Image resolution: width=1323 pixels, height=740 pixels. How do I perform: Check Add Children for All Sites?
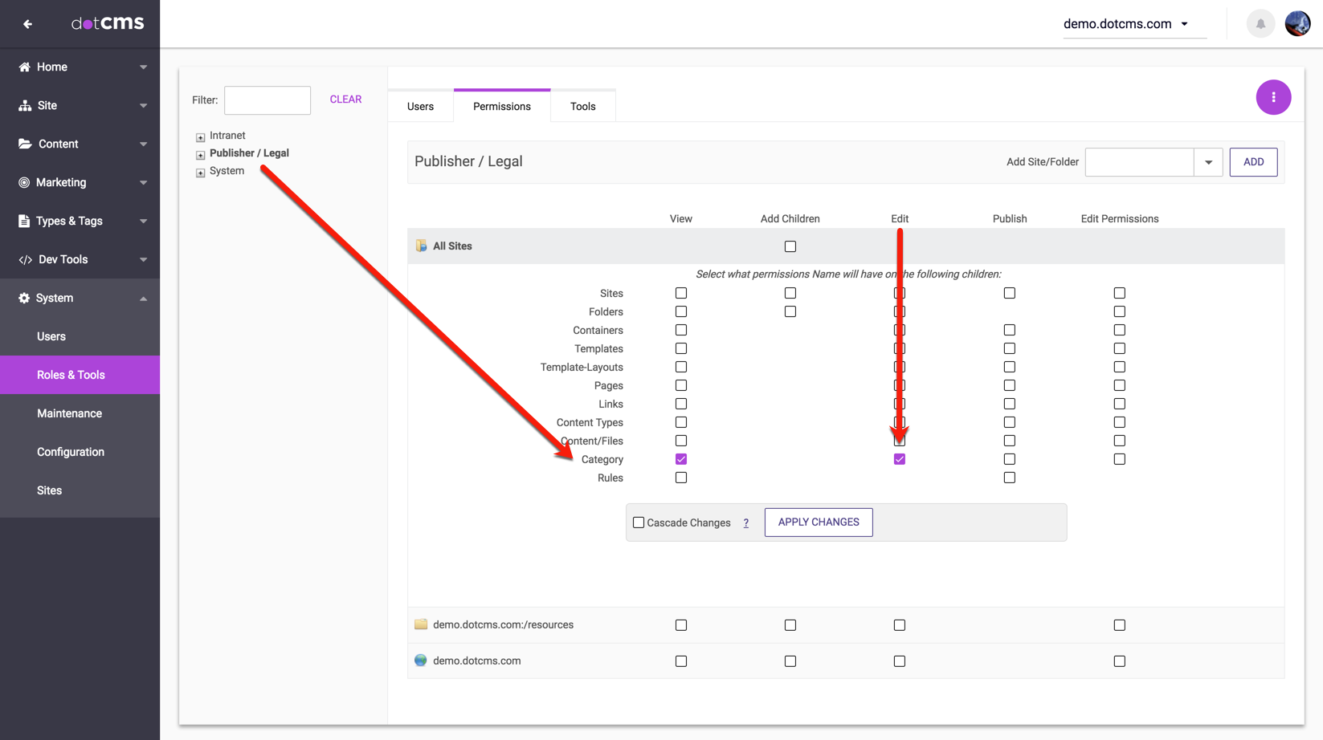790,246
